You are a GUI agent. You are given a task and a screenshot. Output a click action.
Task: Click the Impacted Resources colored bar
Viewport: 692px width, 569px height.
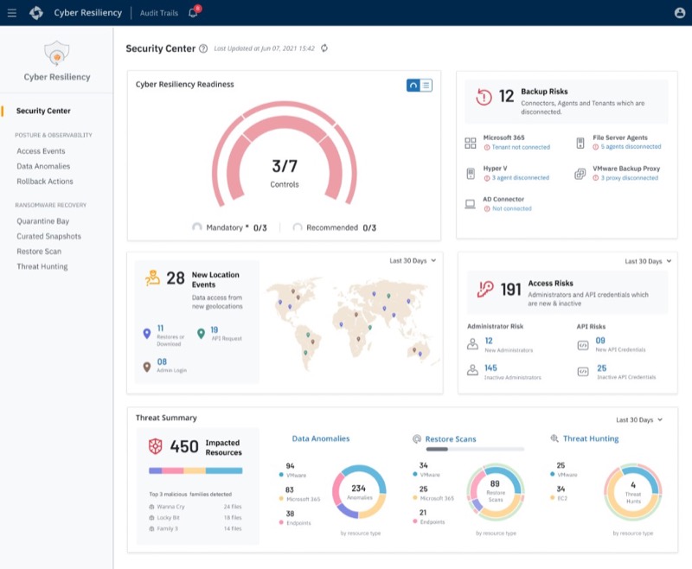point(195,470)
